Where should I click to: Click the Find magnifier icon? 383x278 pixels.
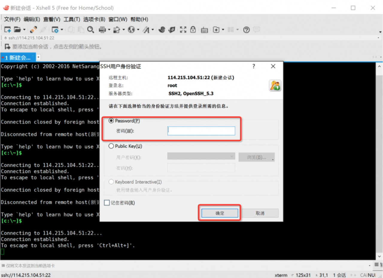91,30
